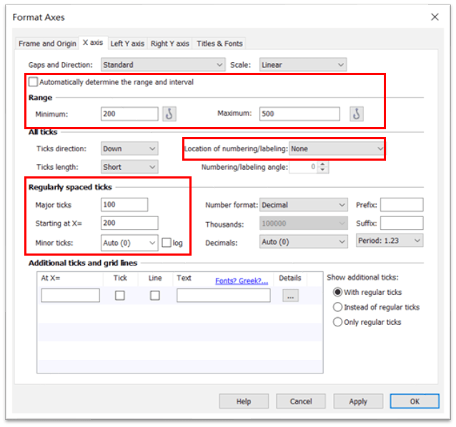Screen dimensions: 456x427
Task: Select Instead of regular ticks option
Action: tap(338, 307)
